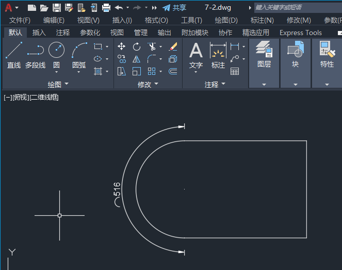Switch to the Express Tools ribbon tab
This screenshot has height=270, width=342.
coord(300,33)
